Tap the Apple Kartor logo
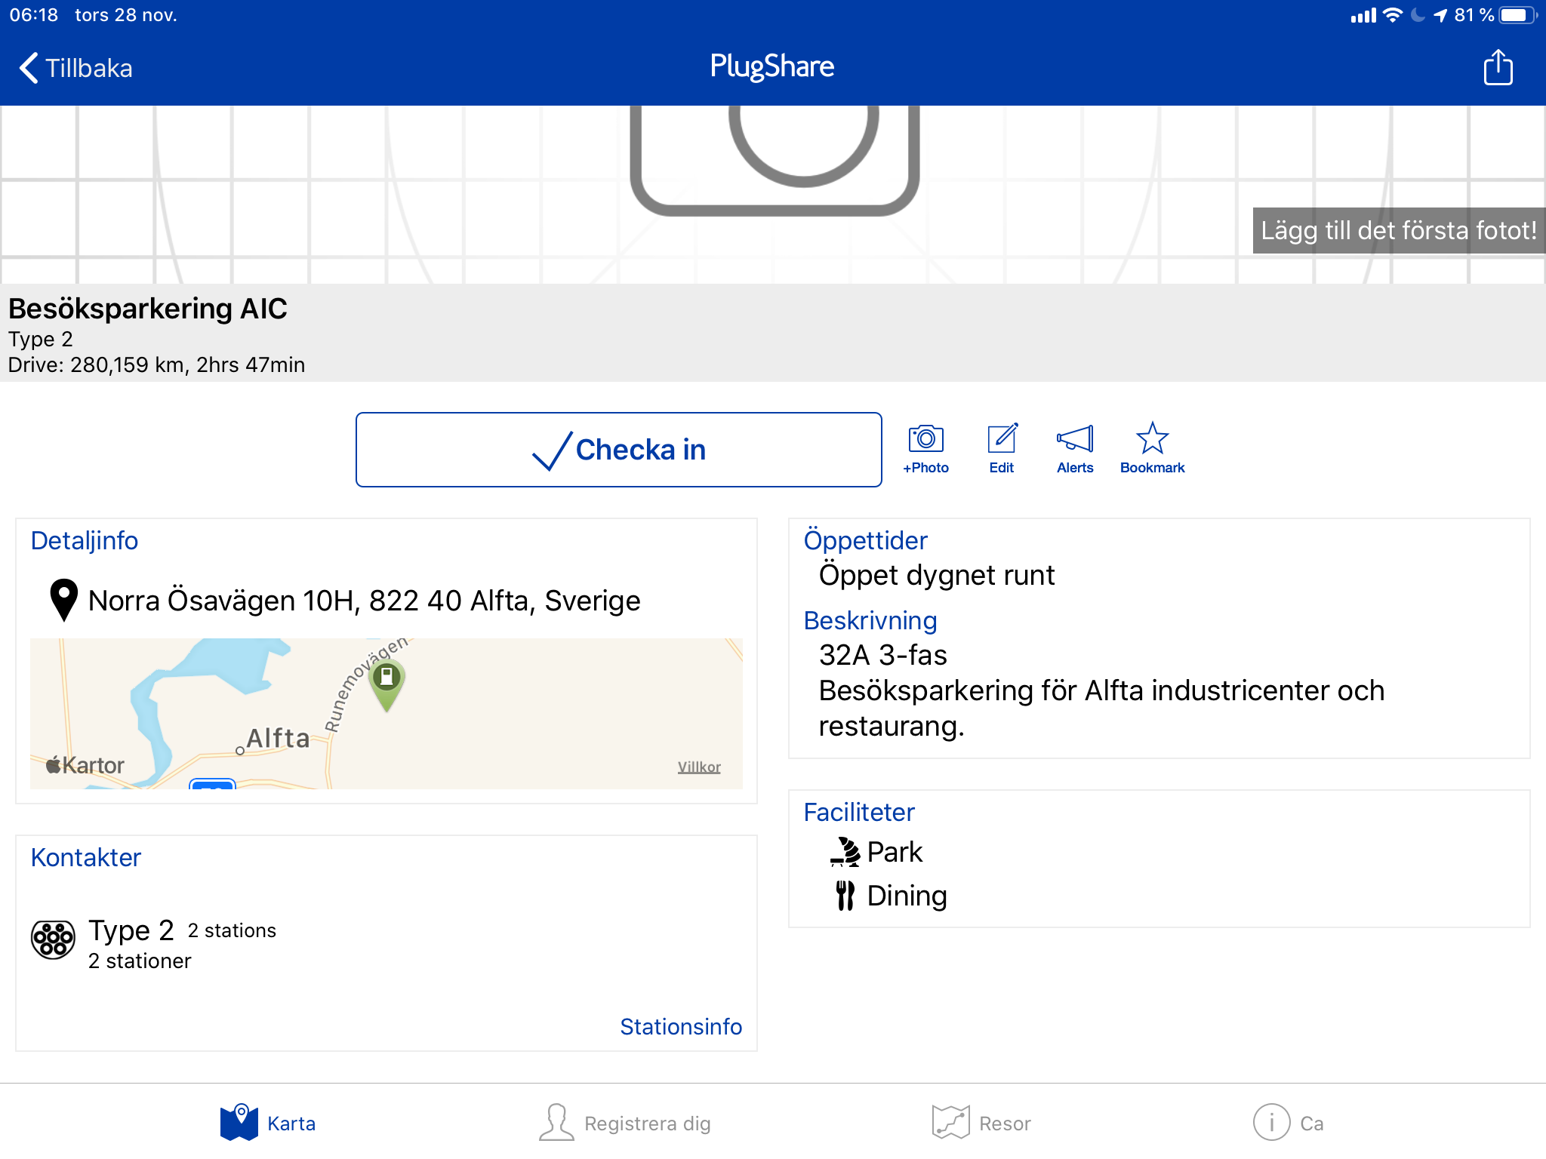1546x1159 pixels. 85,765
